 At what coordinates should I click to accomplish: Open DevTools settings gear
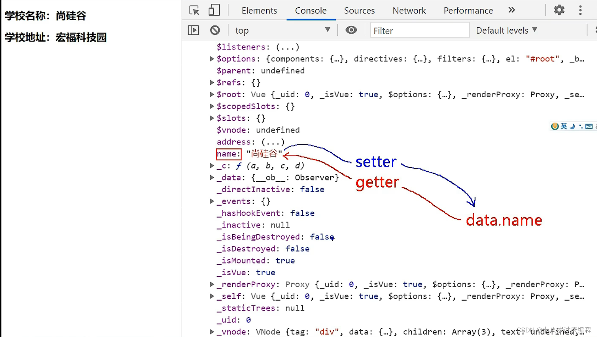point(559,10)
